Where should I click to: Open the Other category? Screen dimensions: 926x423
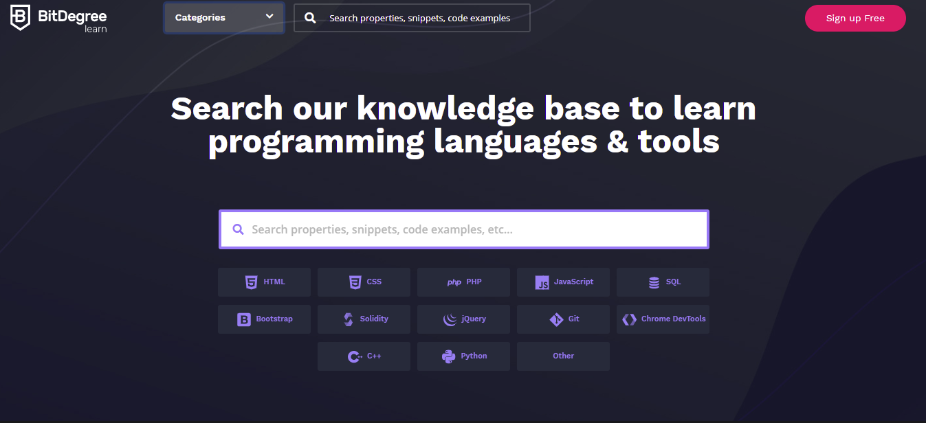[x=563, y=356]
